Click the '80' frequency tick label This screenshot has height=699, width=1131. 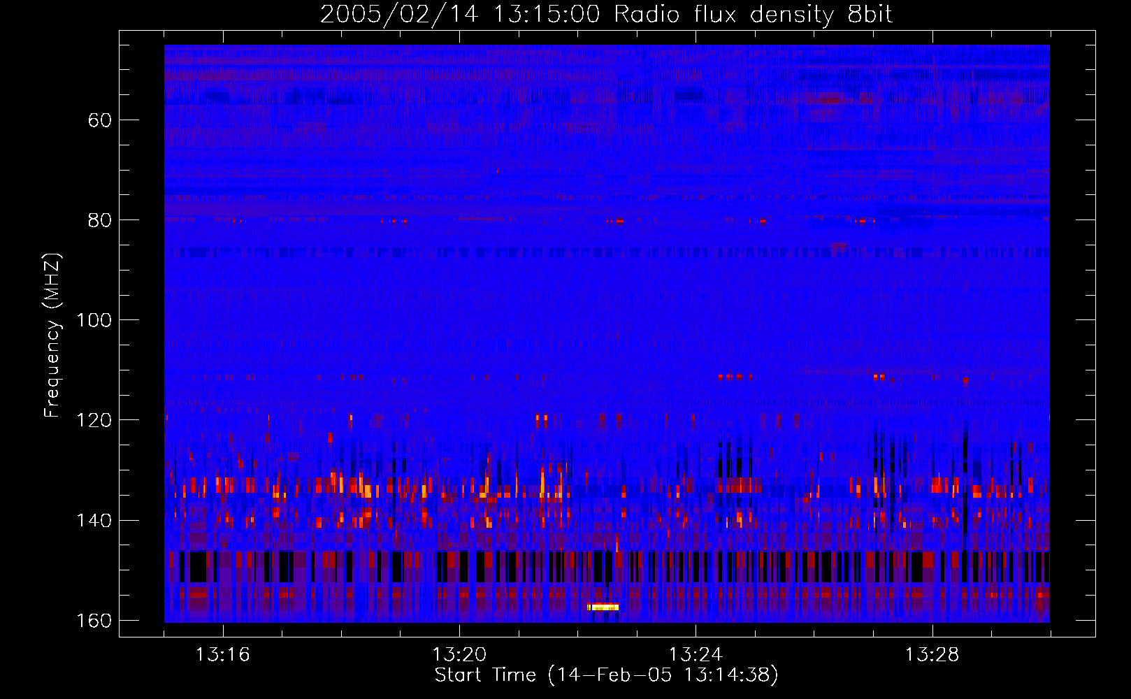click(100, 220)
